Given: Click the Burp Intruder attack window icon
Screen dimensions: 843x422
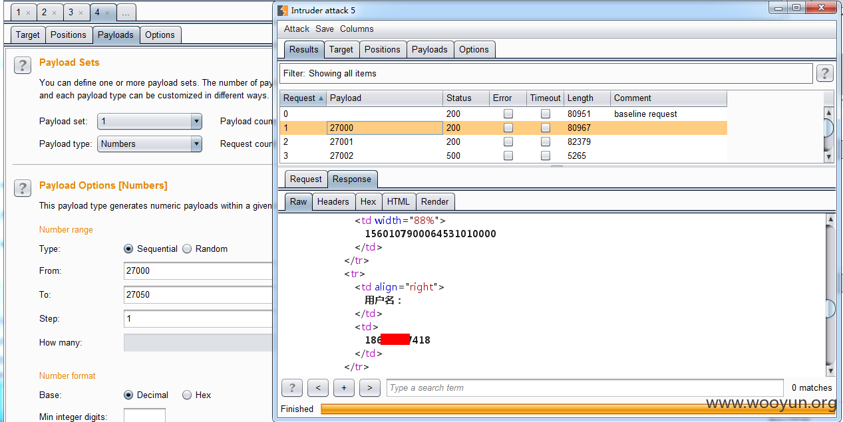Looking at the screenshot, I should coord(283,10).
